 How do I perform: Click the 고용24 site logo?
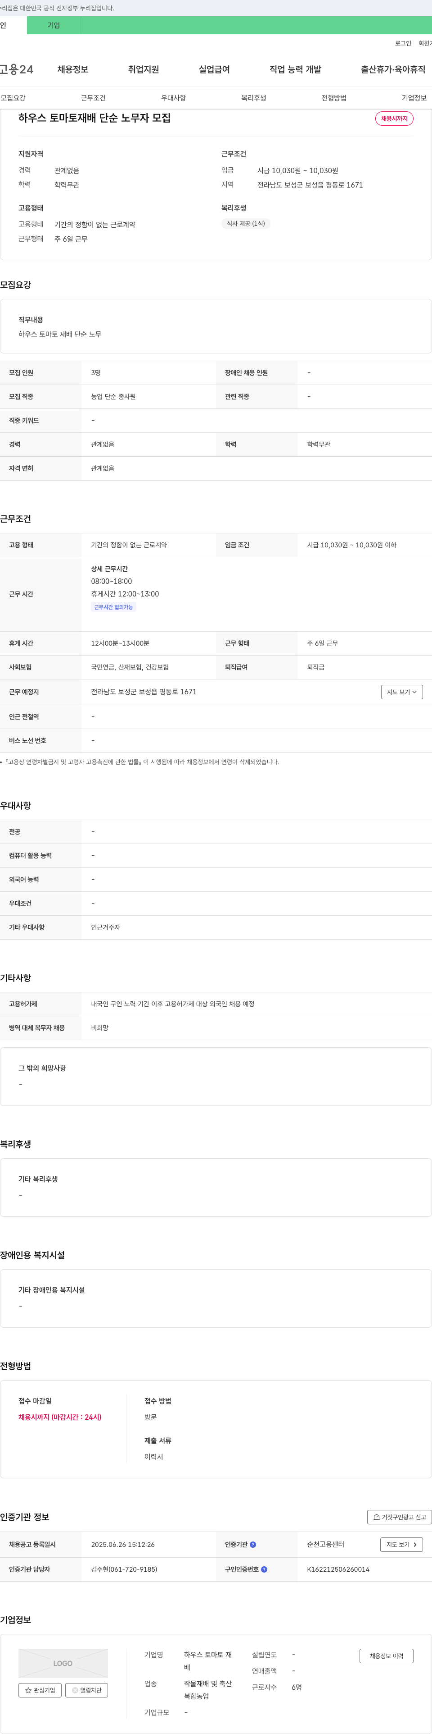tap(17, 69)
